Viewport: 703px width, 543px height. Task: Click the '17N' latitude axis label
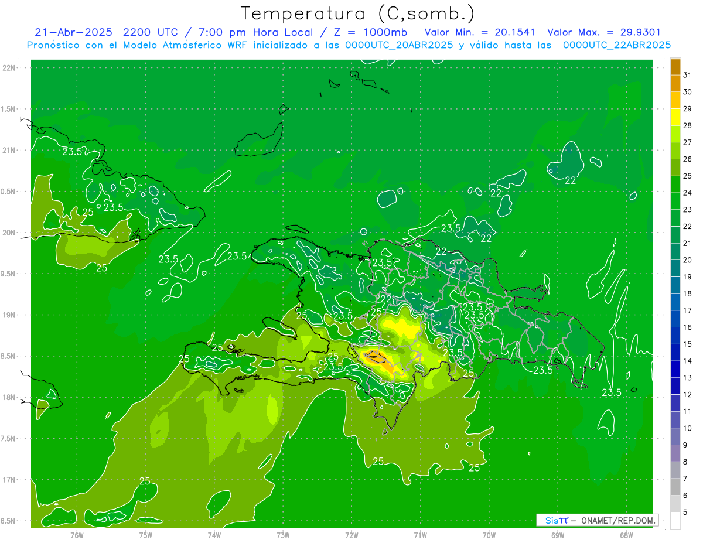[x=9, y=480]
